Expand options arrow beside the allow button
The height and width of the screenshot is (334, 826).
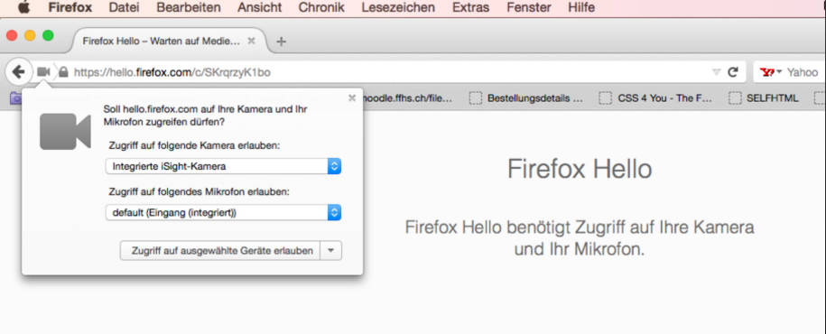click(x=330, y=251)
